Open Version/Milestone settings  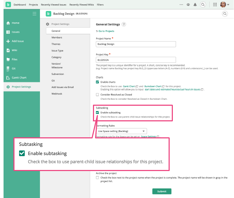tap(57, 66)
